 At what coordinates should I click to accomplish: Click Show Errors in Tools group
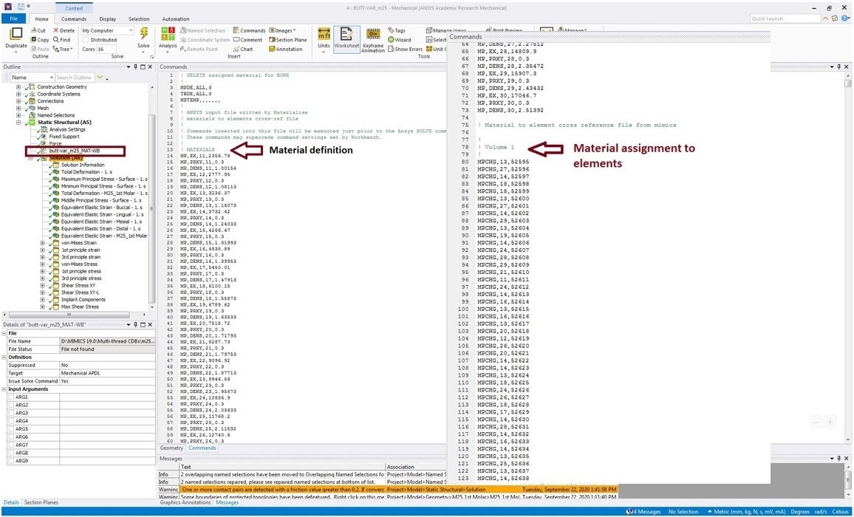pyautogui.click(x=405, y=49)
